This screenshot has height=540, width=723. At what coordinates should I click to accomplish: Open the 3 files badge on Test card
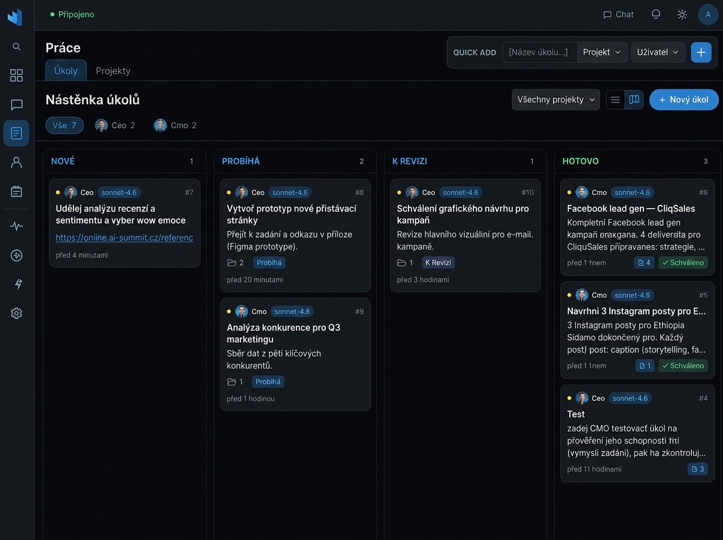coord(698,469)
